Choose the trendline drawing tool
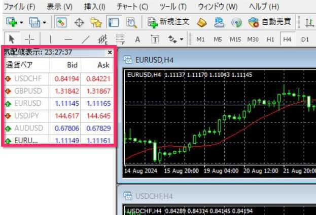This screenshot has height=215, width=316. tap(86, 39)
